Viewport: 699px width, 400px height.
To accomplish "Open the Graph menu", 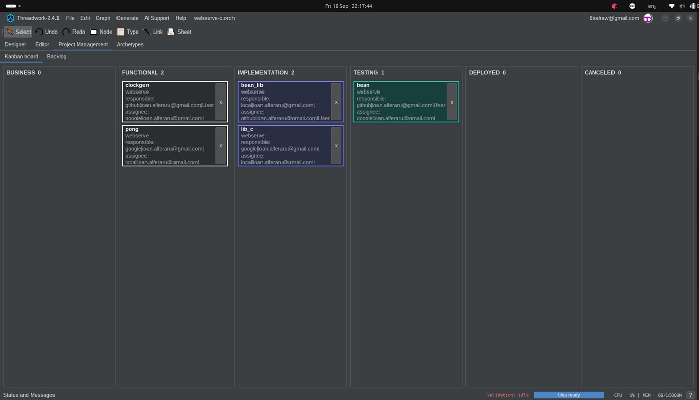I will (103, 18).
